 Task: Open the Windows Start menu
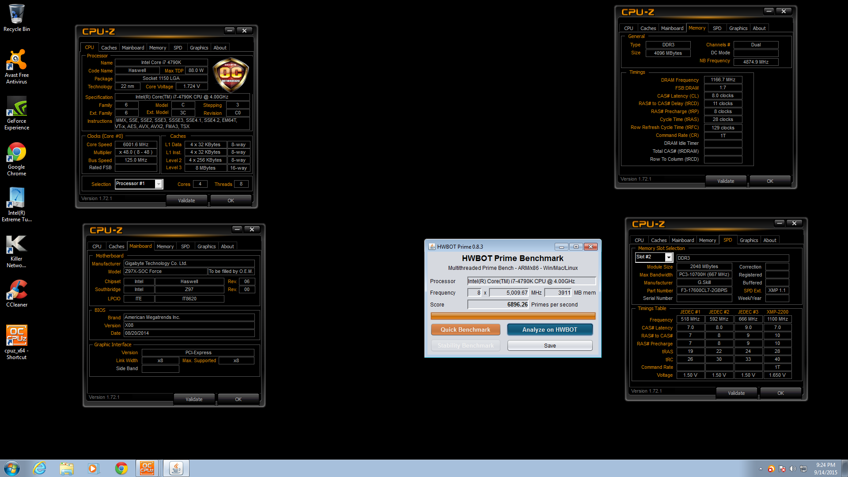[12, 468]
